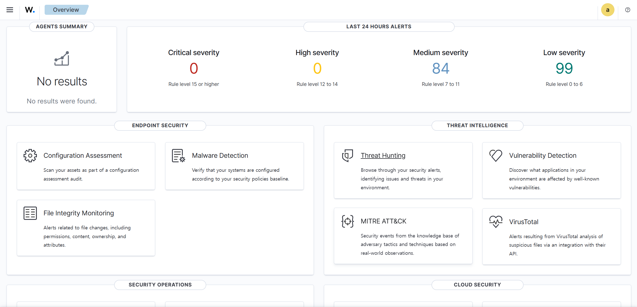
Task: Click the 'Rule level 0 to 6' text
Action: 564,84
